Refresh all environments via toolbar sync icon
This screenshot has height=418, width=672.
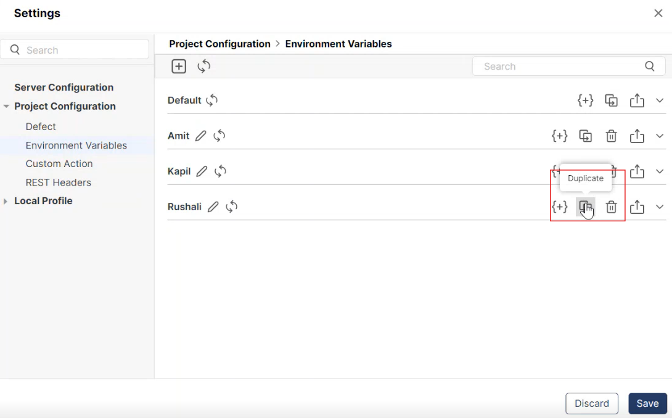click(x=204, y=67)
